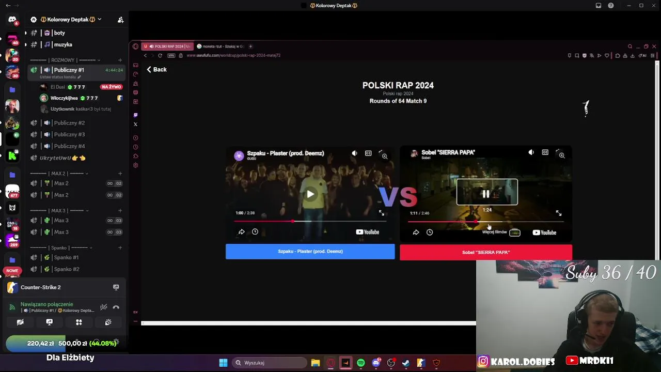Collapse the Spanko category

click(62, 248)
